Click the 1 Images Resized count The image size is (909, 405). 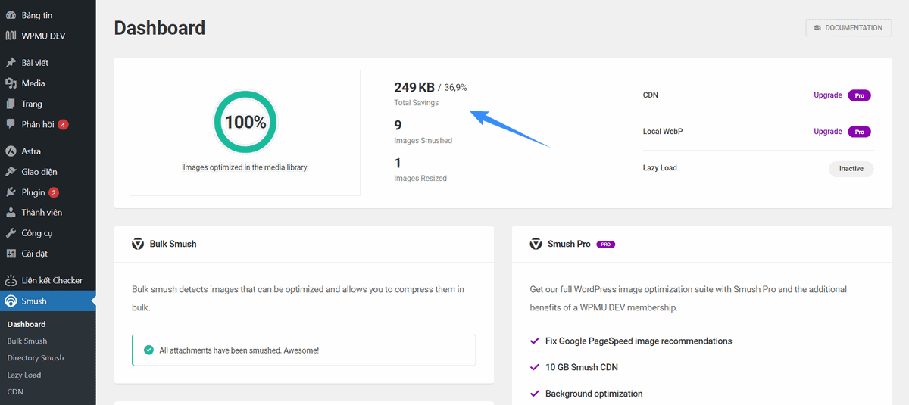tap(398, 164)
